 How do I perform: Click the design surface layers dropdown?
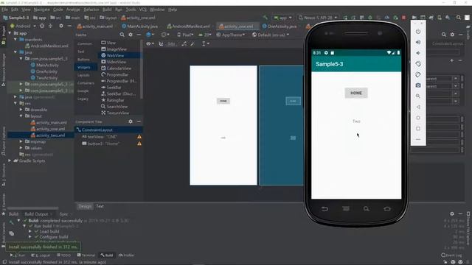(150, 35)
